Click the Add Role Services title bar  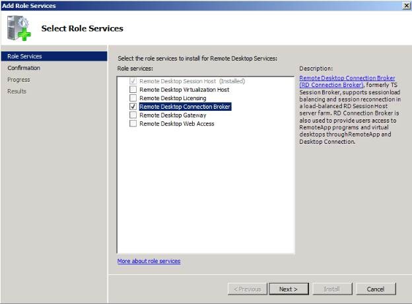[198, 5]
